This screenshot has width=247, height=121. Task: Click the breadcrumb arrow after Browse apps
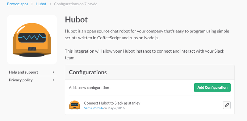tap(32, 4)
